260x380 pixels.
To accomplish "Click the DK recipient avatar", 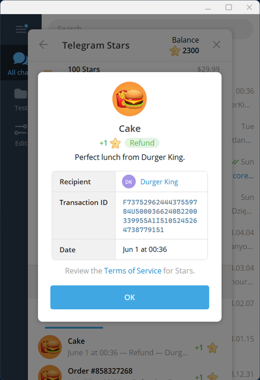I will click(129, 182).
